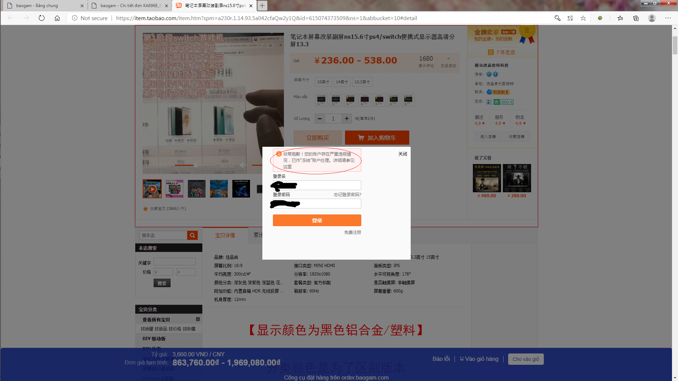Open the ¥280.00 recommended product thumbnail

[517, 178]
